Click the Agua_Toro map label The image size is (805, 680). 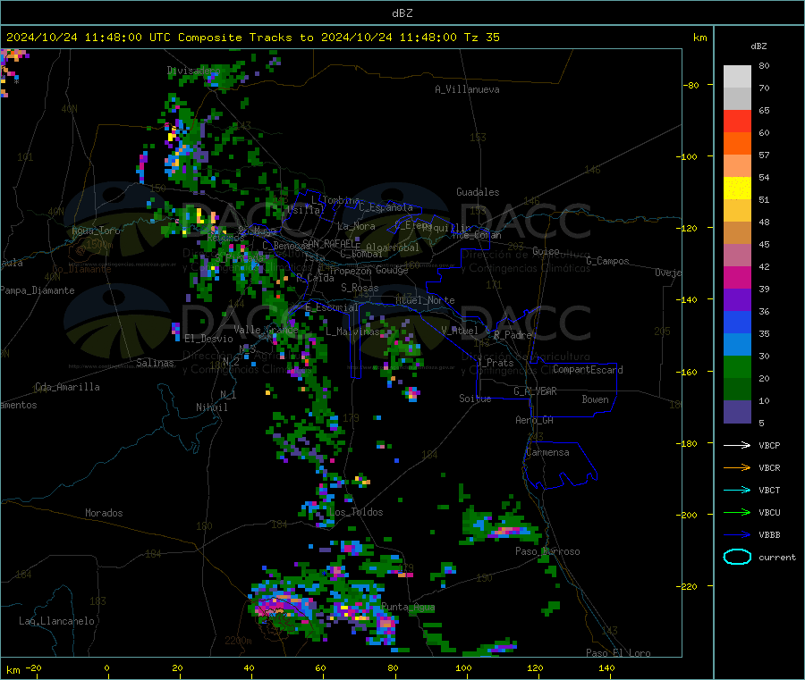pos(96,231)
